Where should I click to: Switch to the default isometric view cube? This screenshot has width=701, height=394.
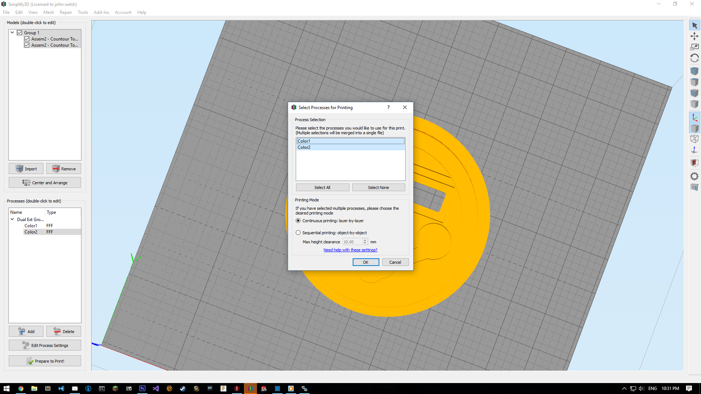[694, 71]
